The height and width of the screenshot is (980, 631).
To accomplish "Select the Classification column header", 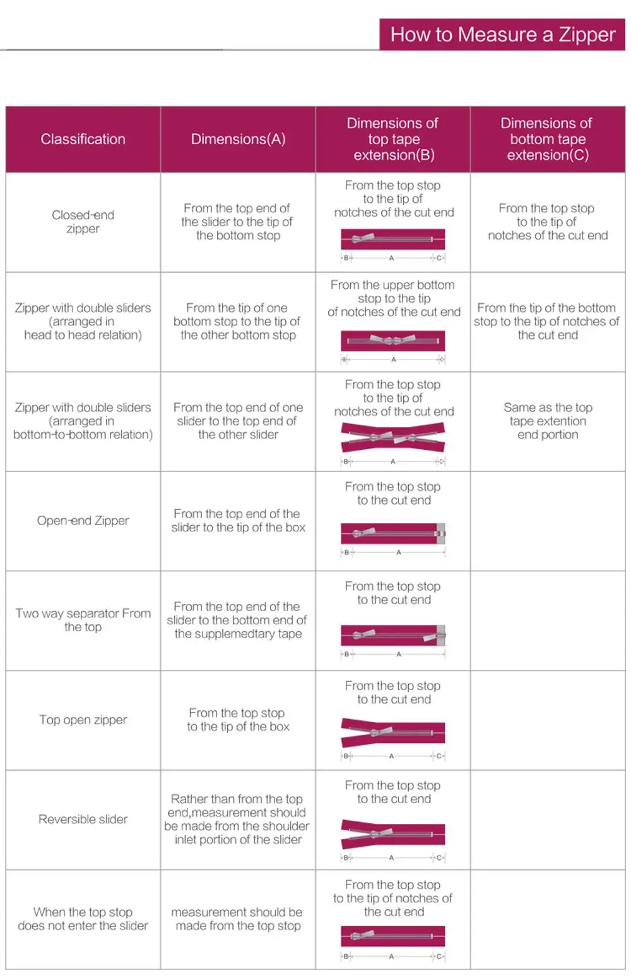I will tap(83, 139).
